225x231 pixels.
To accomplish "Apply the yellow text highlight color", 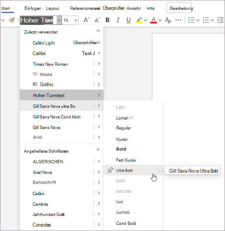I will click(x=139, y=20).
